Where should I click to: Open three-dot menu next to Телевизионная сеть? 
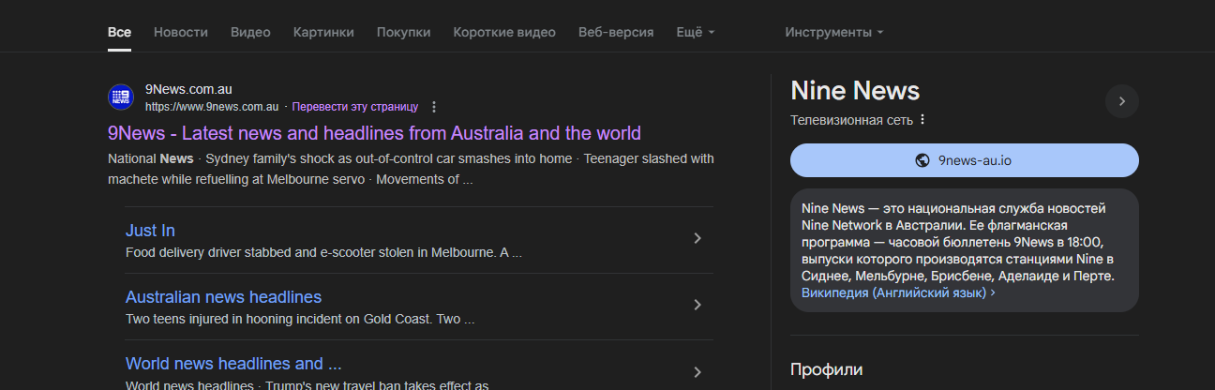tap(922, 120)
